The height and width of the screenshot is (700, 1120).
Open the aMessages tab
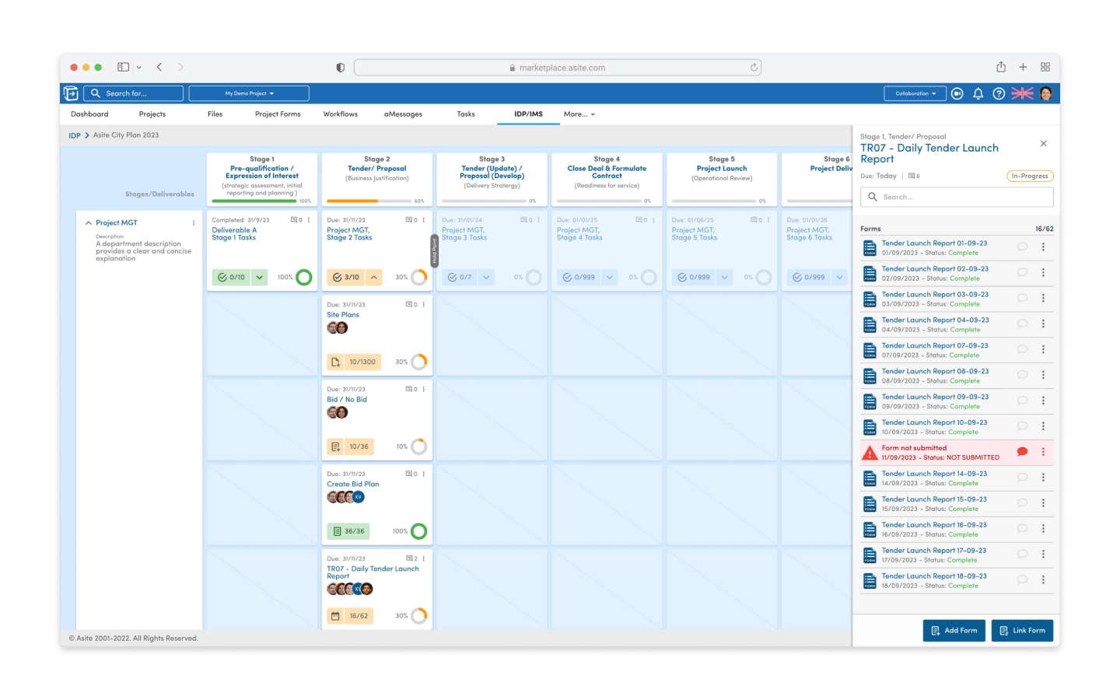(403, 114)
